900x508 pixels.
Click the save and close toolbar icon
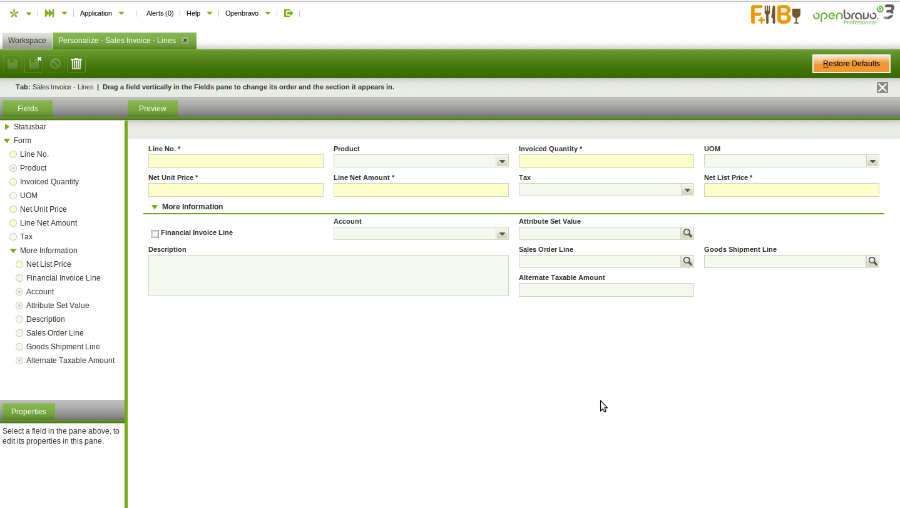34,64
